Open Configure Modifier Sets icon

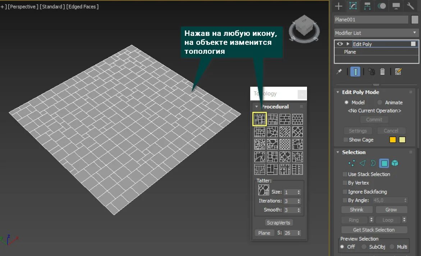pos(398,71)
